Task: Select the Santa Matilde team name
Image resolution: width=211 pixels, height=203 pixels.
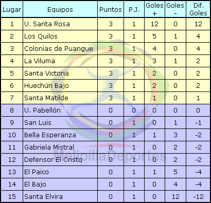Action: click(46, 98)
